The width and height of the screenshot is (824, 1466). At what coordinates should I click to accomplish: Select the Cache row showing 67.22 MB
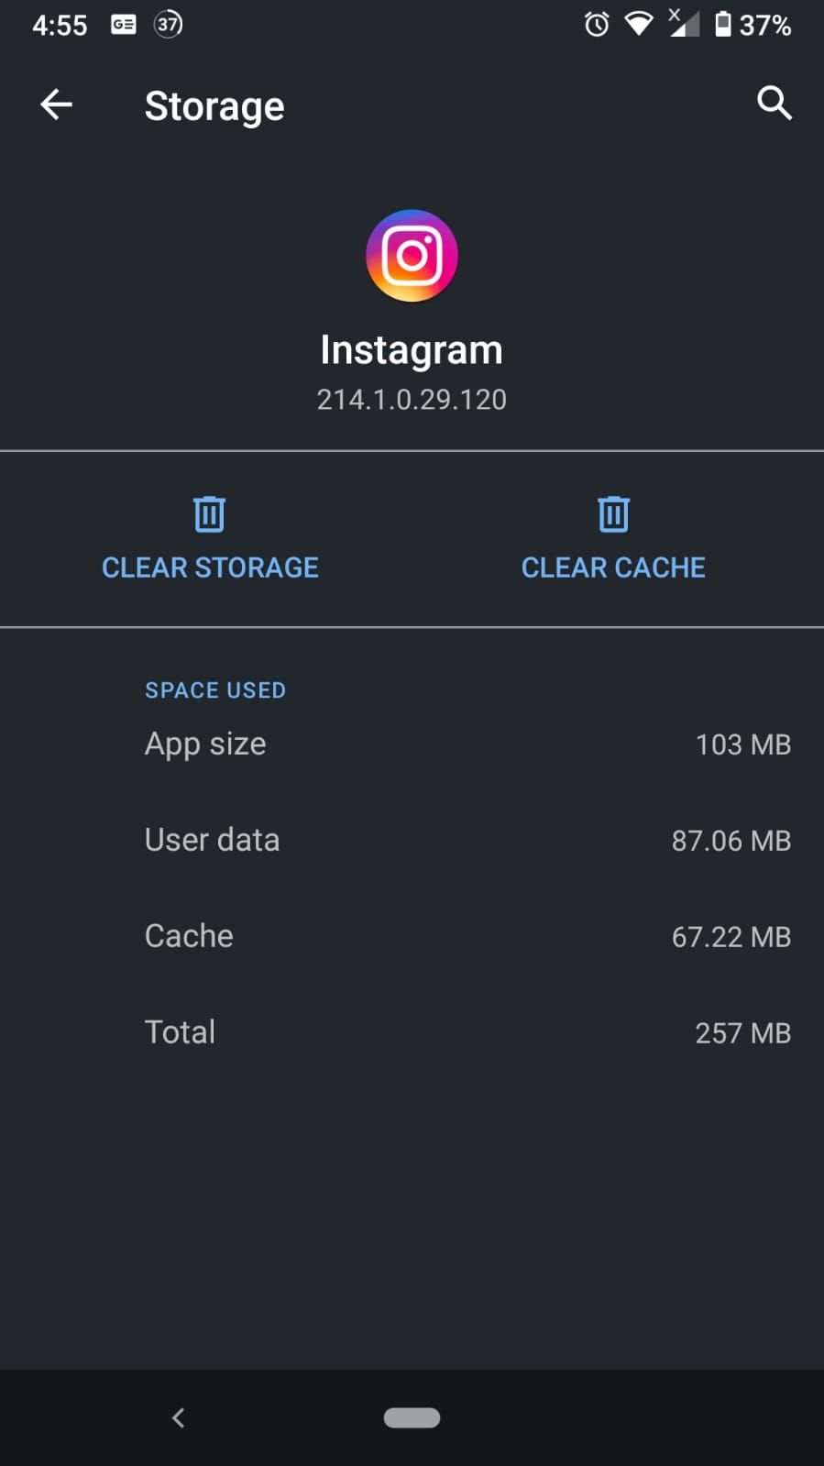(x=412, y=936)
